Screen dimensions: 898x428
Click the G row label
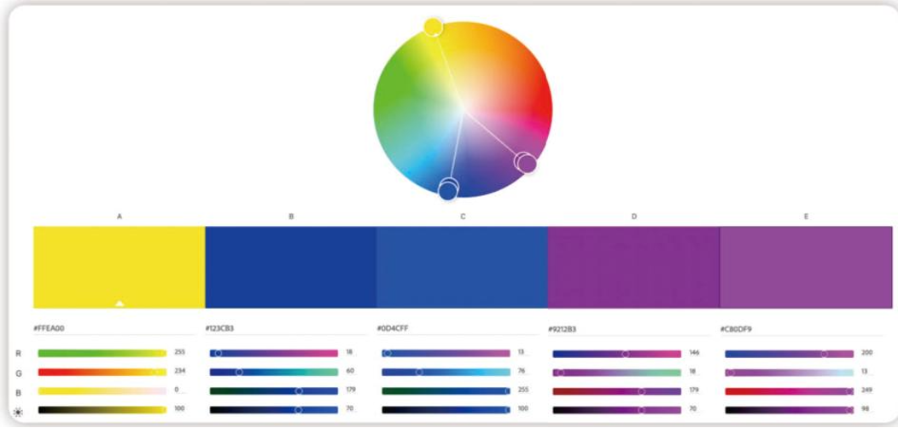(18, 373)
